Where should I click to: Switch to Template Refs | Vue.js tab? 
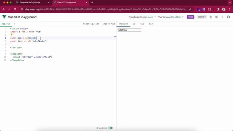pos(33,3)
